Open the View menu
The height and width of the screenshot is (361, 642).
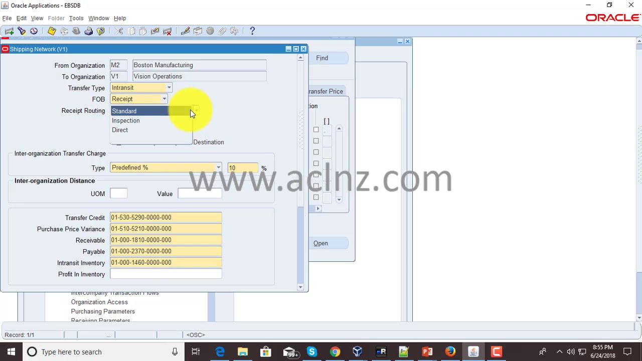(x=37, y=18)
